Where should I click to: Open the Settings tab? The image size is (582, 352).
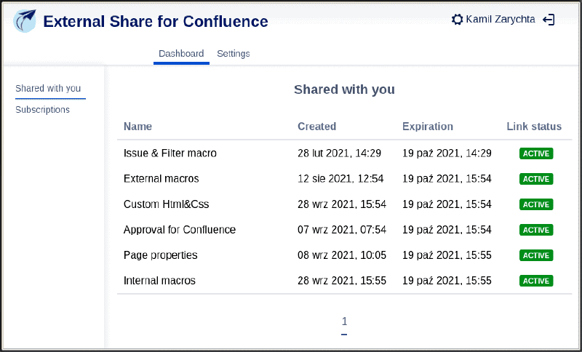233,53
